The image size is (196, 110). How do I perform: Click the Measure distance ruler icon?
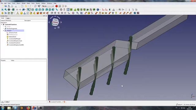coord(57,9)
